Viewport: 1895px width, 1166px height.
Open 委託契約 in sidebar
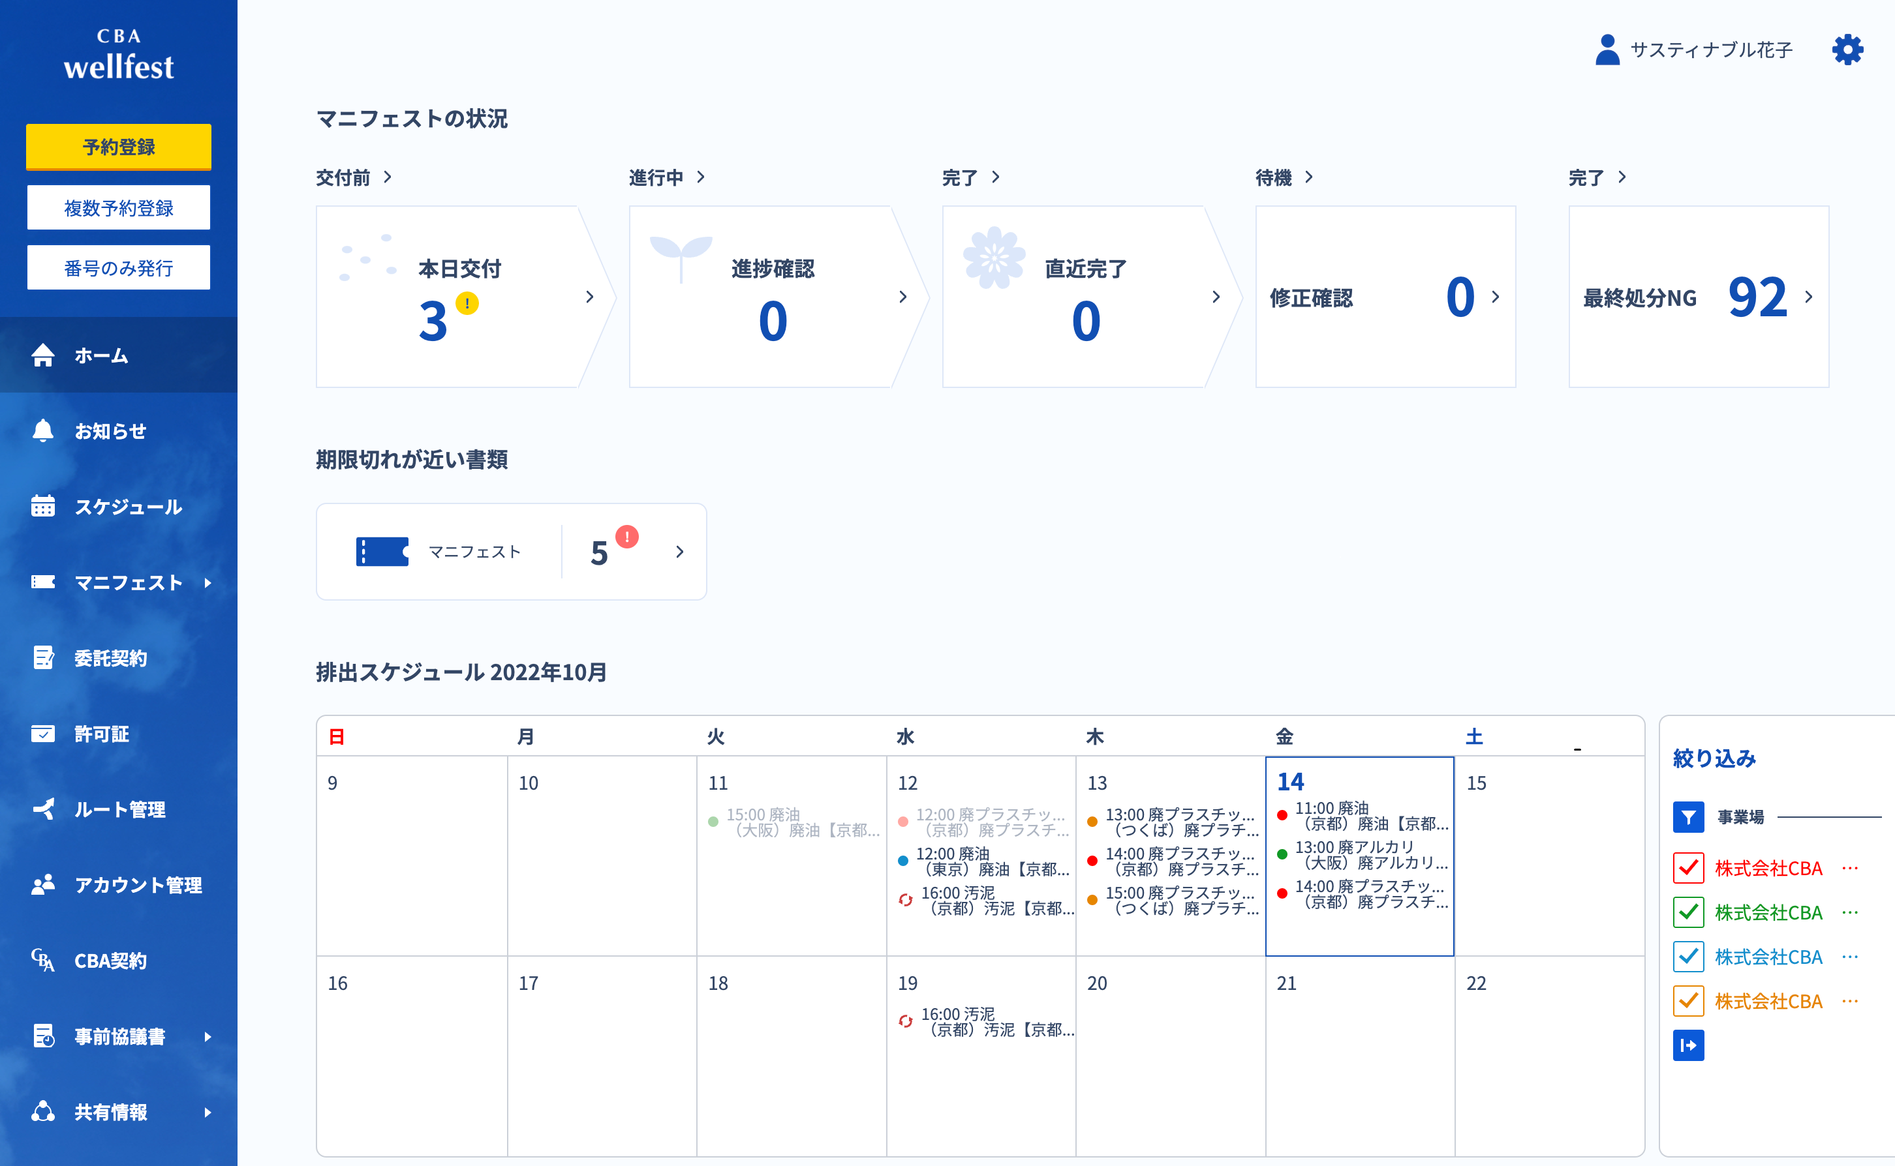[x=110, y=658]
